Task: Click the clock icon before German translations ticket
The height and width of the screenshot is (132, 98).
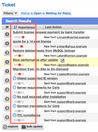Action: (15, 106)
